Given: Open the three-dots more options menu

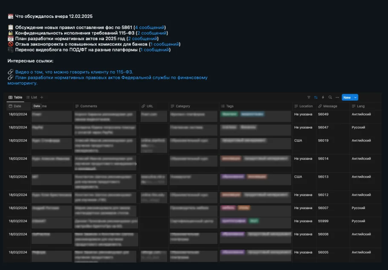Looking at the screenshot, I should (x=337, y=98).
